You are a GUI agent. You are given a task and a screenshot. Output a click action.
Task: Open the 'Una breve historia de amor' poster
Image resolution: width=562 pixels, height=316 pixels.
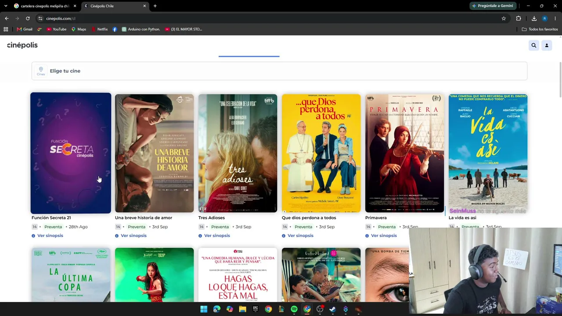tap(154, 153)
